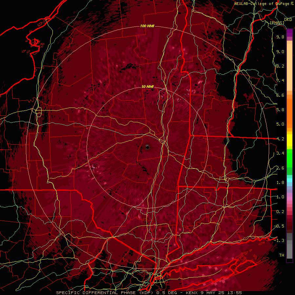Click the 1.0 value on the color scale
Screen dimensions: 295x295
(x=280, y=197)
